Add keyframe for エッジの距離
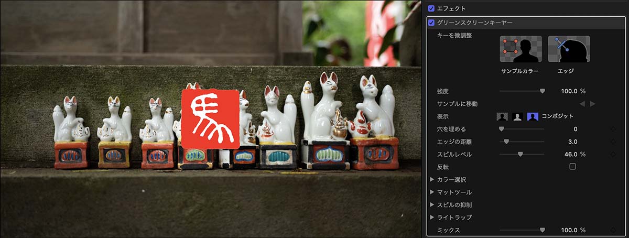Screen dimensions: 629x238 click(x=613, y=142)
